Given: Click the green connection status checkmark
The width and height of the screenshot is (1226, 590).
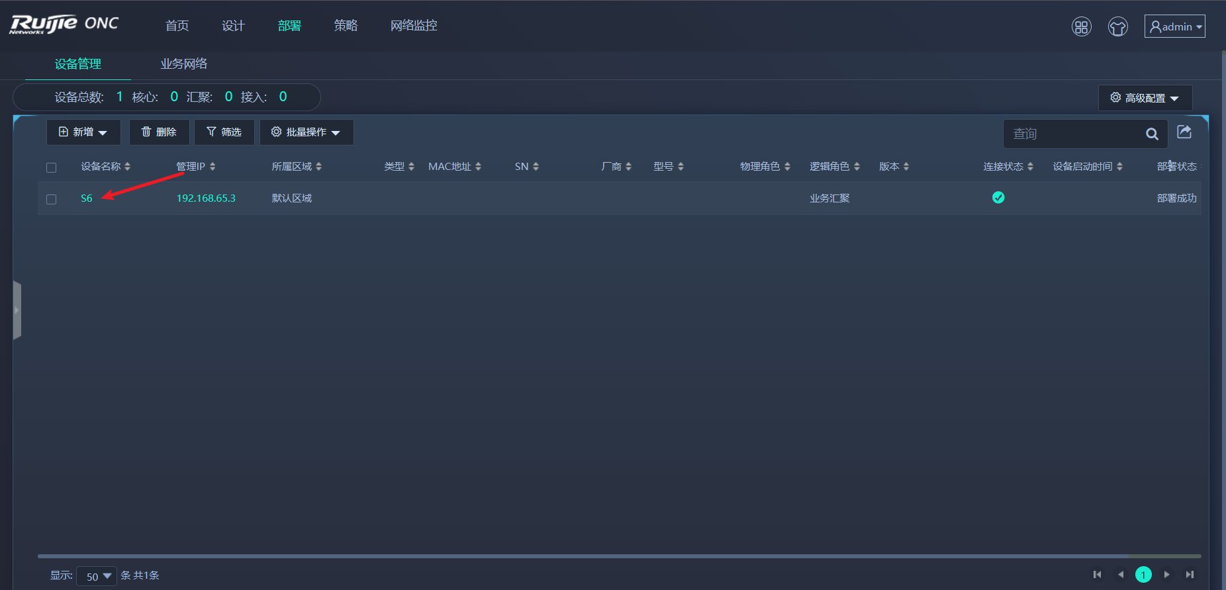Looking at the screenshot, I should [998, 197].
